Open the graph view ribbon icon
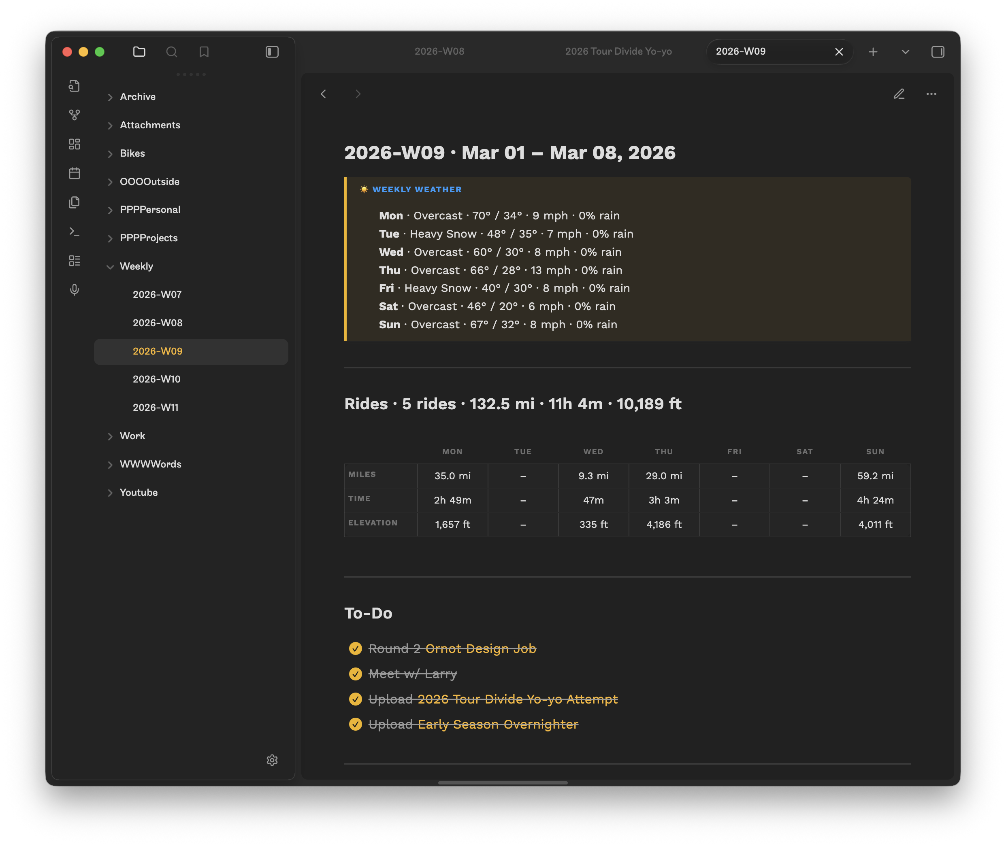1006x846 pixels. coord(75,115)
